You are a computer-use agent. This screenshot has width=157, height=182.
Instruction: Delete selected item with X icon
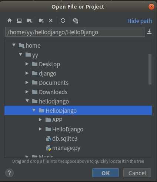[51, 20]
